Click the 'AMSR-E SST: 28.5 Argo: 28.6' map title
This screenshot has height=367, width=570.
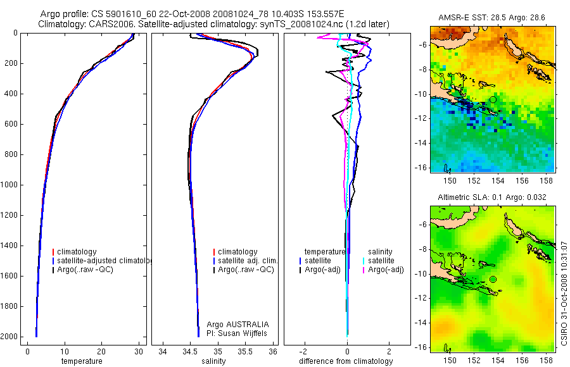click(x=492, y=18)
